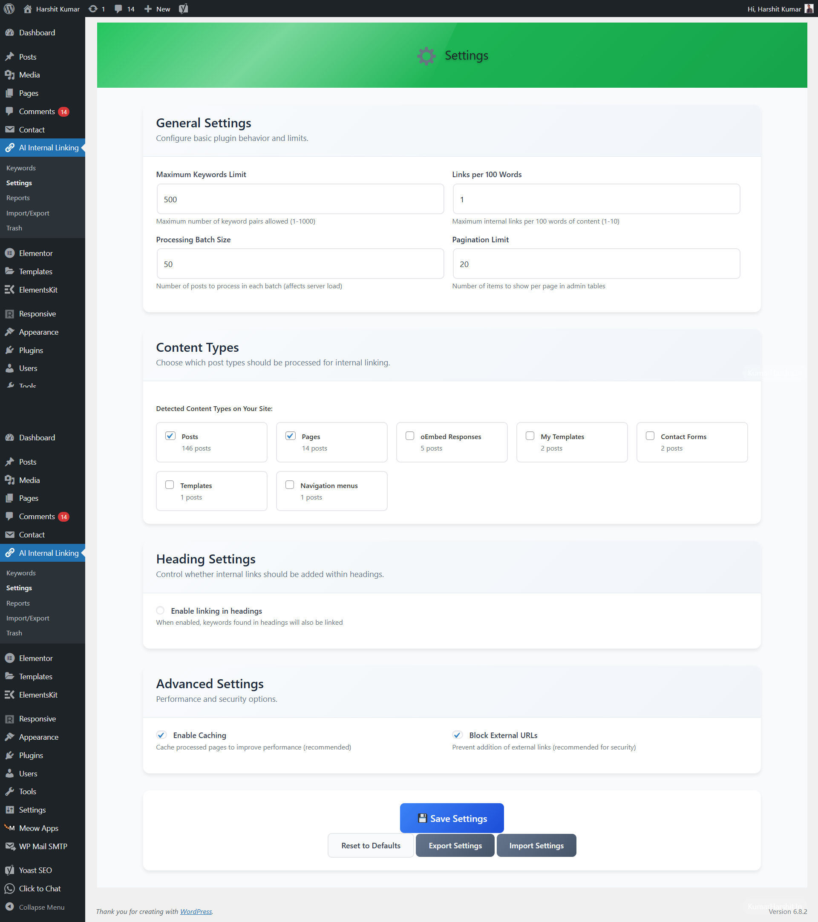Click the WordPress logo in admin bar

pyautogui.click(x=9, y=9)
